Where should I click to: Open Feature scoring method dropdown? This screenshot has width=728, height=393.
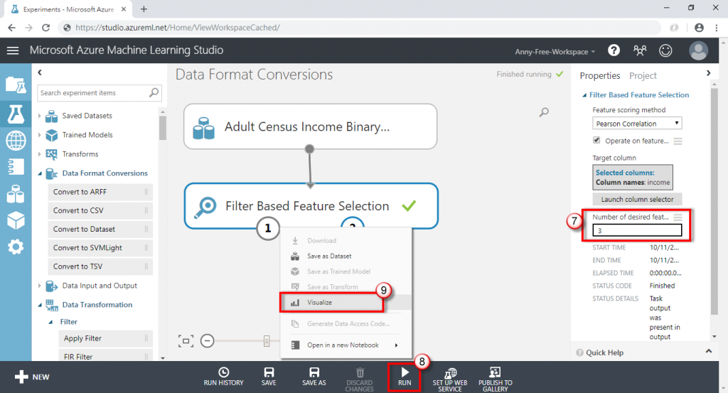tap(637, 124)
